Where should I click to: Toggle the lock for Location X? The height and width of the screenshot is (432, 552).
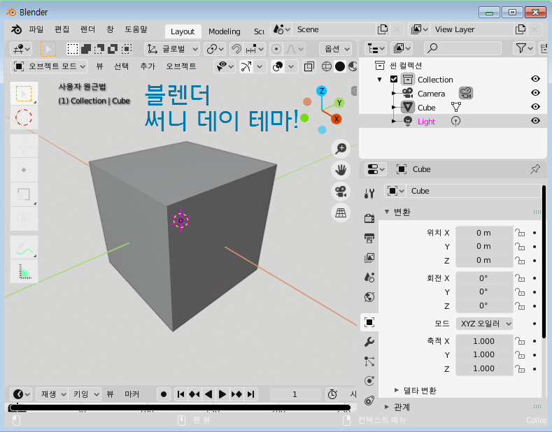pos(520,233)
